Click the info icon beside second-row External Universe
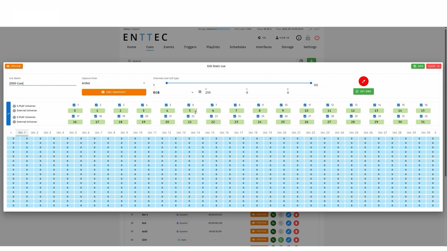This screenshot has height=251, width=447. click(x=14, y=122)
